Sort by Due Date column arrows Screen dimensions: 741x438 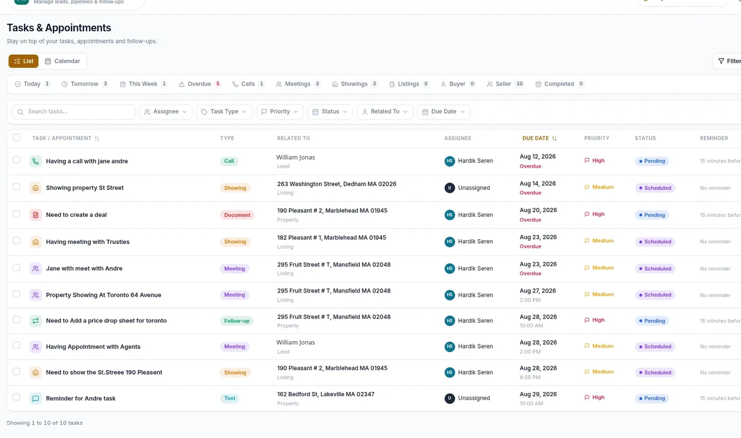(554, 139)
